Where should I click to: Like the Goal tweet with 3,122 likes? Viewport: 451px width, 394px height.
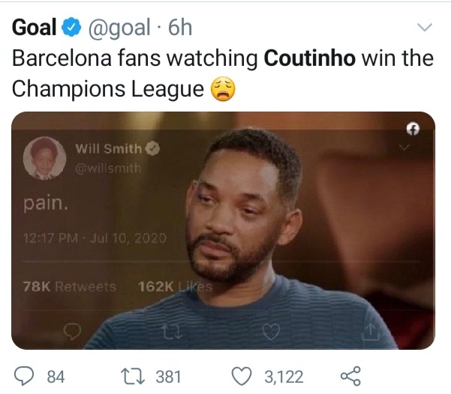(242, 376)
